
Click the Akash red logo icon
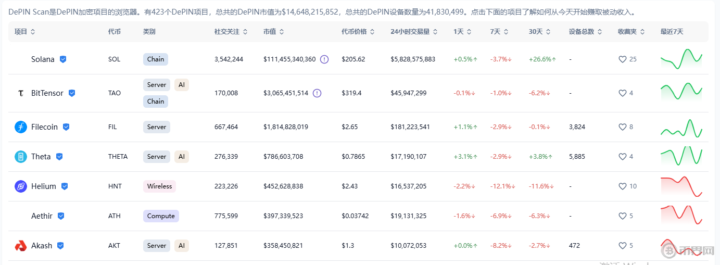(21, 246)
